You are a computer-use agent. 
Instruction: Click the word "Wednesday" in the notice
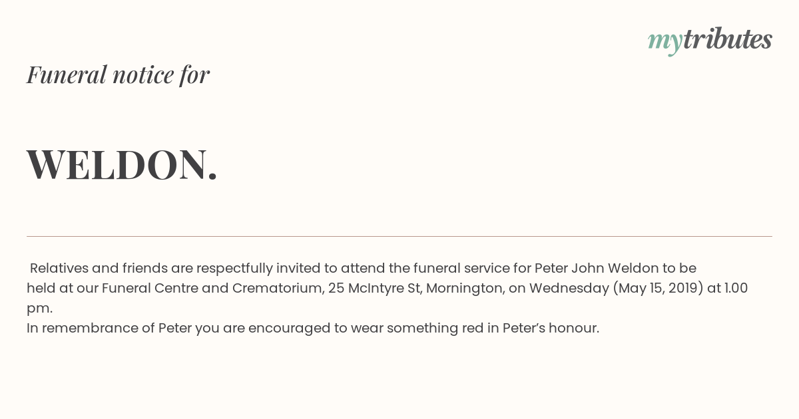[x=569, y=289]
